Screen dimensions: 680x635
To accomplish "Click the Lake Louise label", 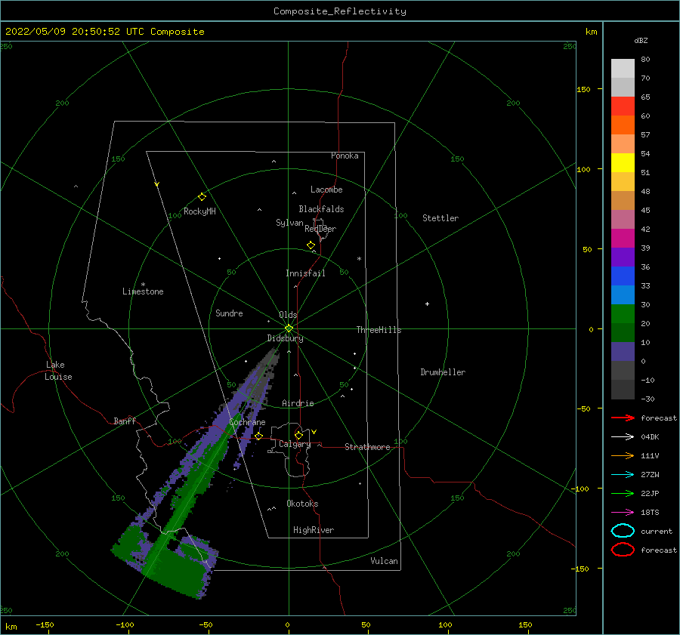I will pyautogui.click(x=58, y=371).
